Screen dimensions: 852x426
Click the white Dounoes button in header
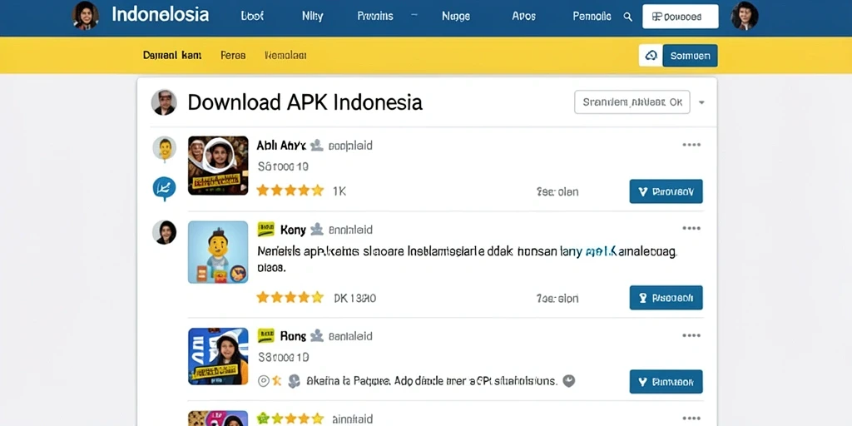[x=681, y=17]
